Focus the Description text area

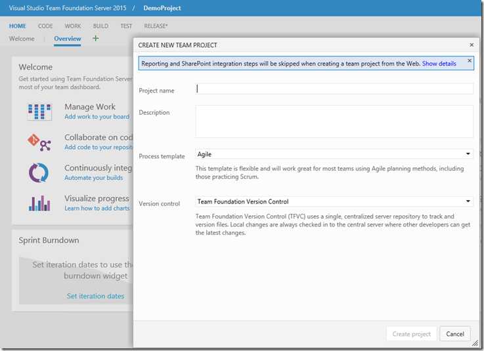334,121
